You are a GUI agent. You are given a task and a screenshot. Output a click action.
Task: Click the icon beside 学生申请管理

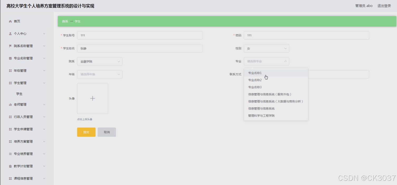click(x=10, y=129)
